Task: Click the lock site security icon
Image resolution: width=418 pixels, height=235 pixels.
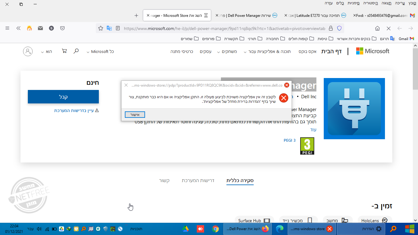Action: coord(330,28)
